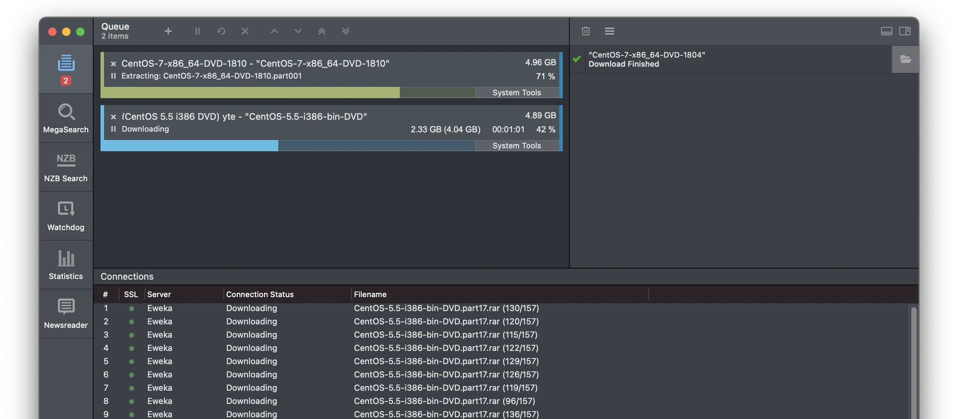Viewport: 958px width, 419px height.
Task: Click the trash icon in history toolbar
Action: 586,31
